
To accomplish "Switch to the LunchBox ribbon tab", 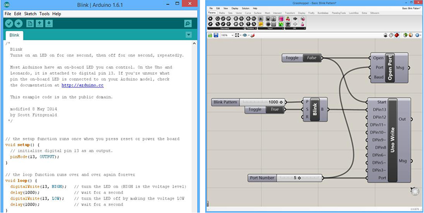I will pyautogui.click(x=354, y=13).
